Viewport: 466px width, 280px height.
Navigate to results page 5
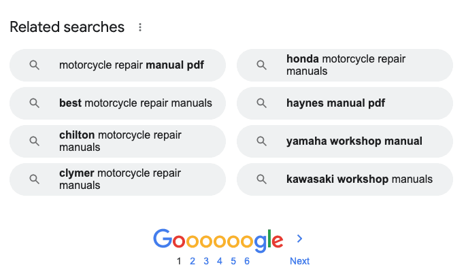tap(233, 261)
